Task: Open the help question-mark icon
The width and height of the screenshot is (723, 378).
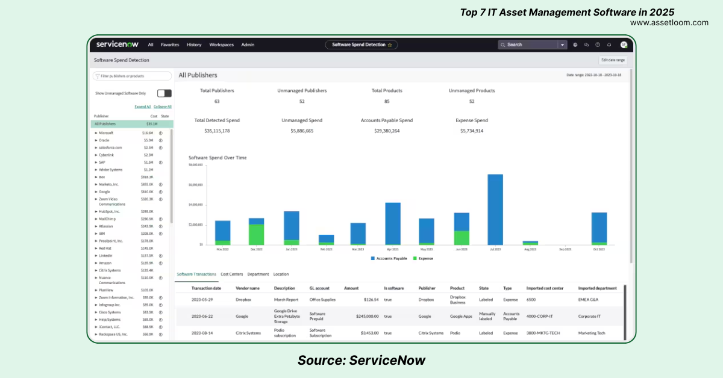Action: [598, 45]
